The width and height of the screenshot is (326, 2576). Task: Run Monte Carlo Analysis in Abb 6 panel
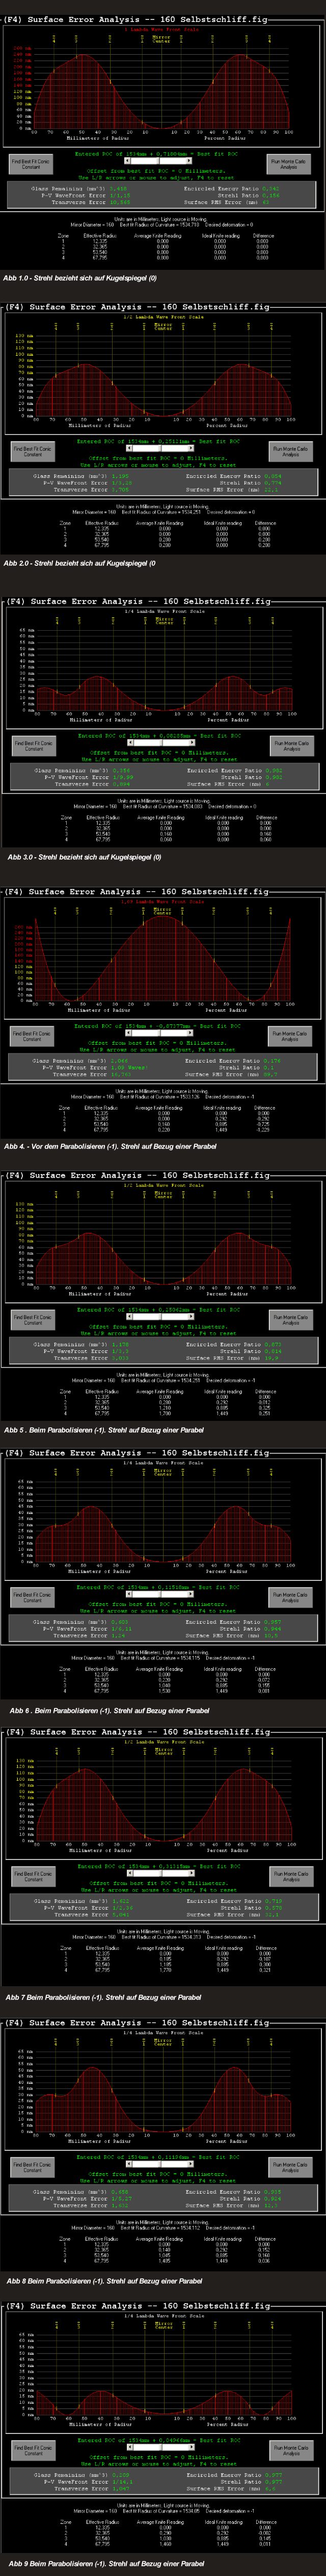290,1598
